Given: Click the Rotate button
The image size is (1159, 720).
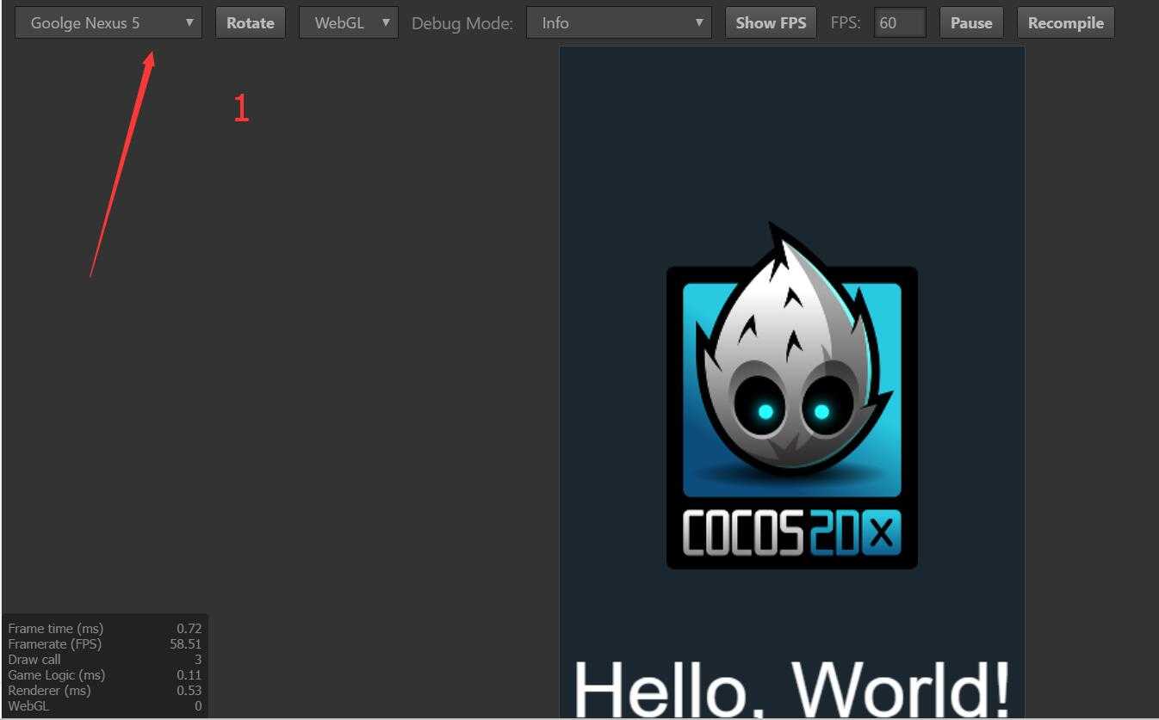Looking at the screenshot, I should point(251,23).
